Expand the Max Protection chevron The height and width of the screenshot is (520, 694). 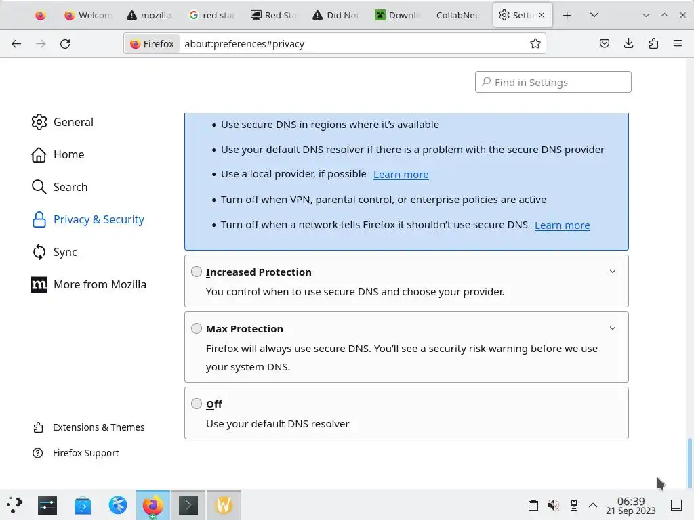613,328
